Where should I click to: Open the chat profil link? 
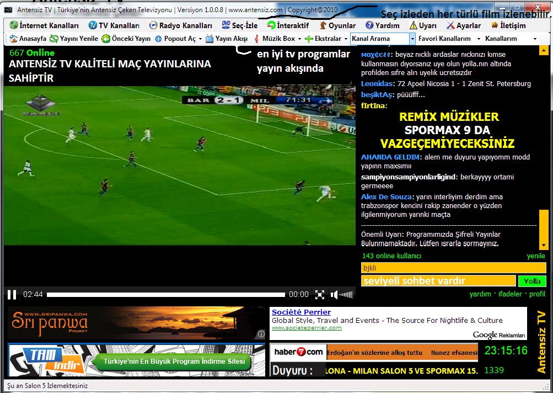[537, 294]
